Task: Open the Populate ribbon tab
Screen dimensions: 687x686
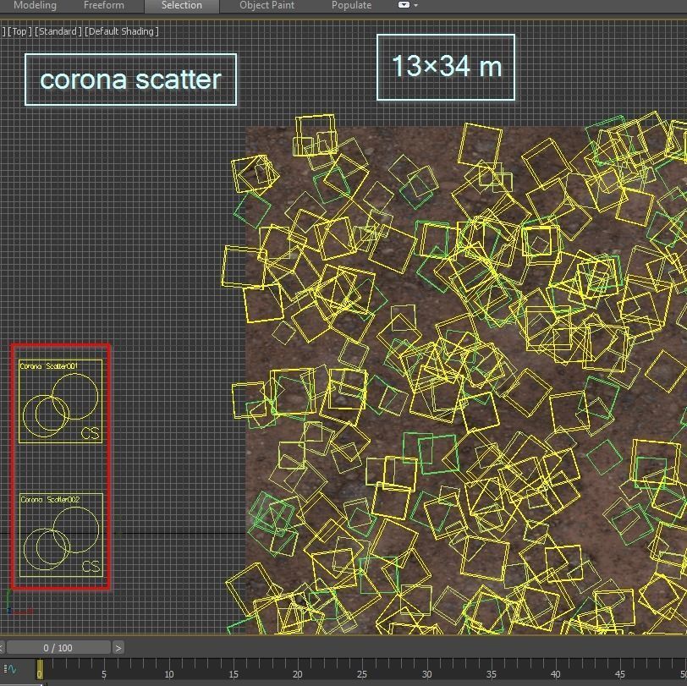Action: [x=351, y=6]
